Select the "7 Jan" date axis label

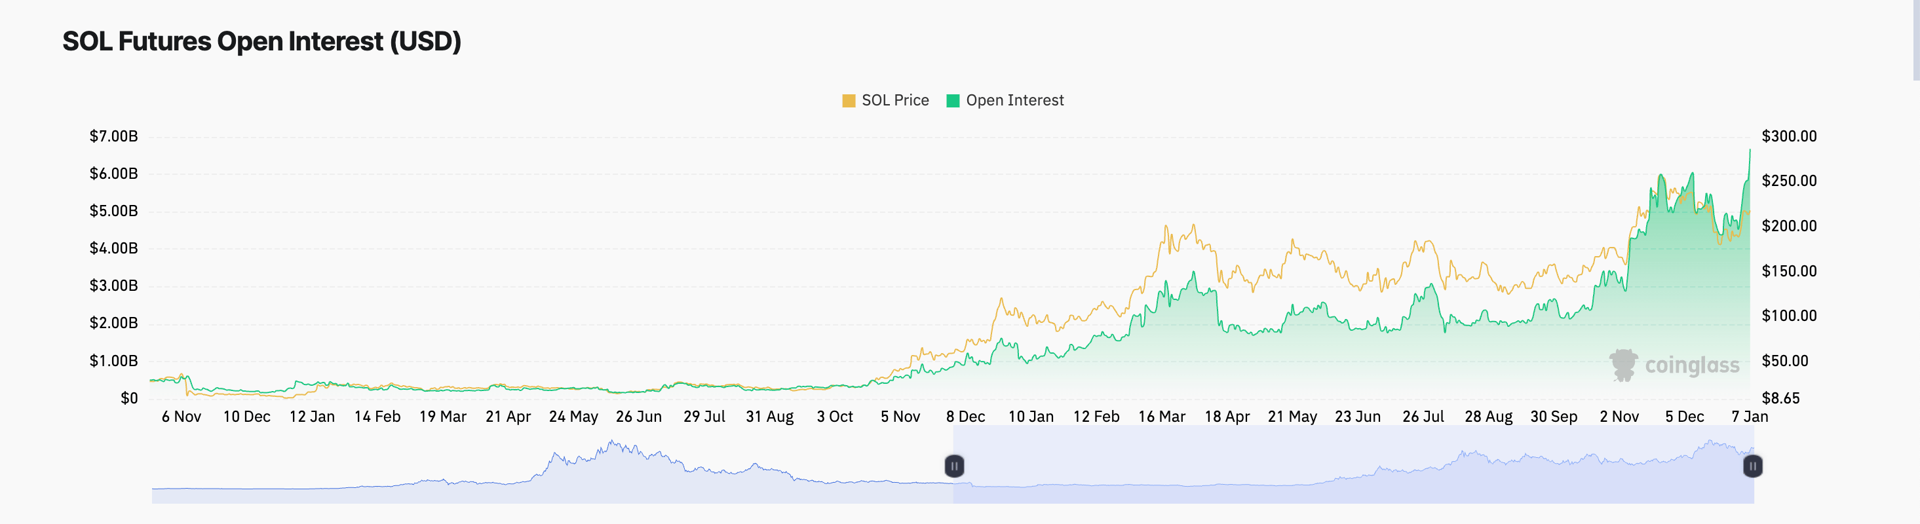1751,417
